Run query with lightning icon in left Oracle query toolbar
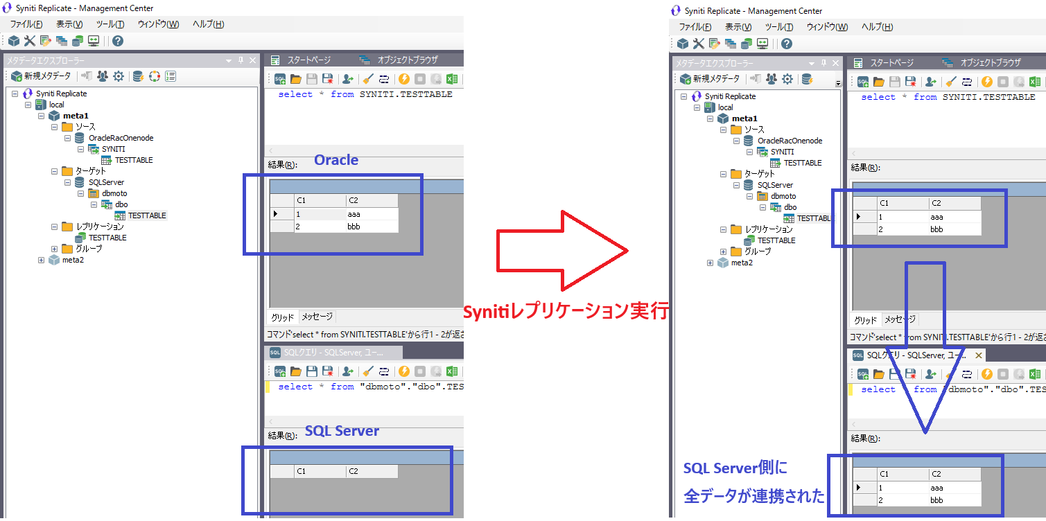Image resolution: width=1046 pixels, height=521 pixels. tap(403, 80)
